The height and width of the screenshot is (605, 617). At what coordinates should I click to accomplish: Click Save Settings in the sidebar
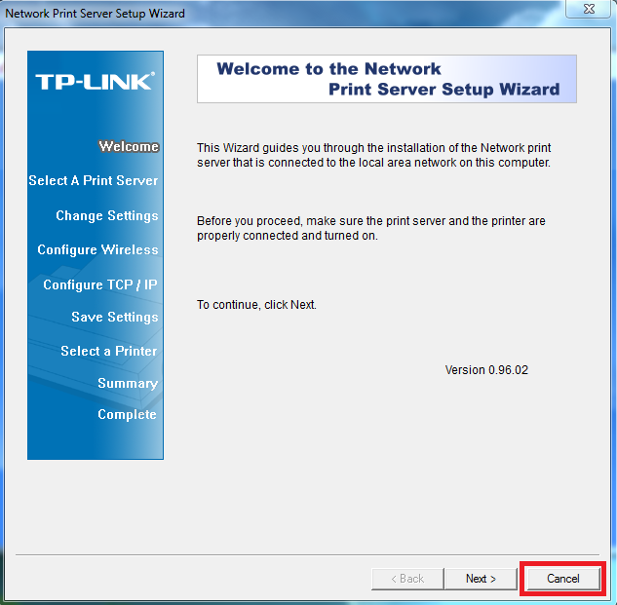tap(115, 318)
